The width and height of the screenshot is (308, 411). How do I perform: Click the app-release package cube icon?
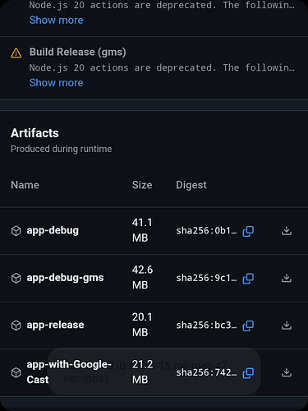click(x=16, y=326)
